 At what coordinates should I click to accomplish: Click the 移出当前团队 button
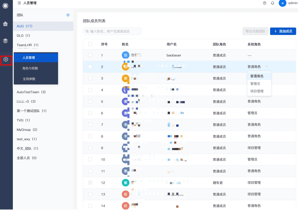255,31
